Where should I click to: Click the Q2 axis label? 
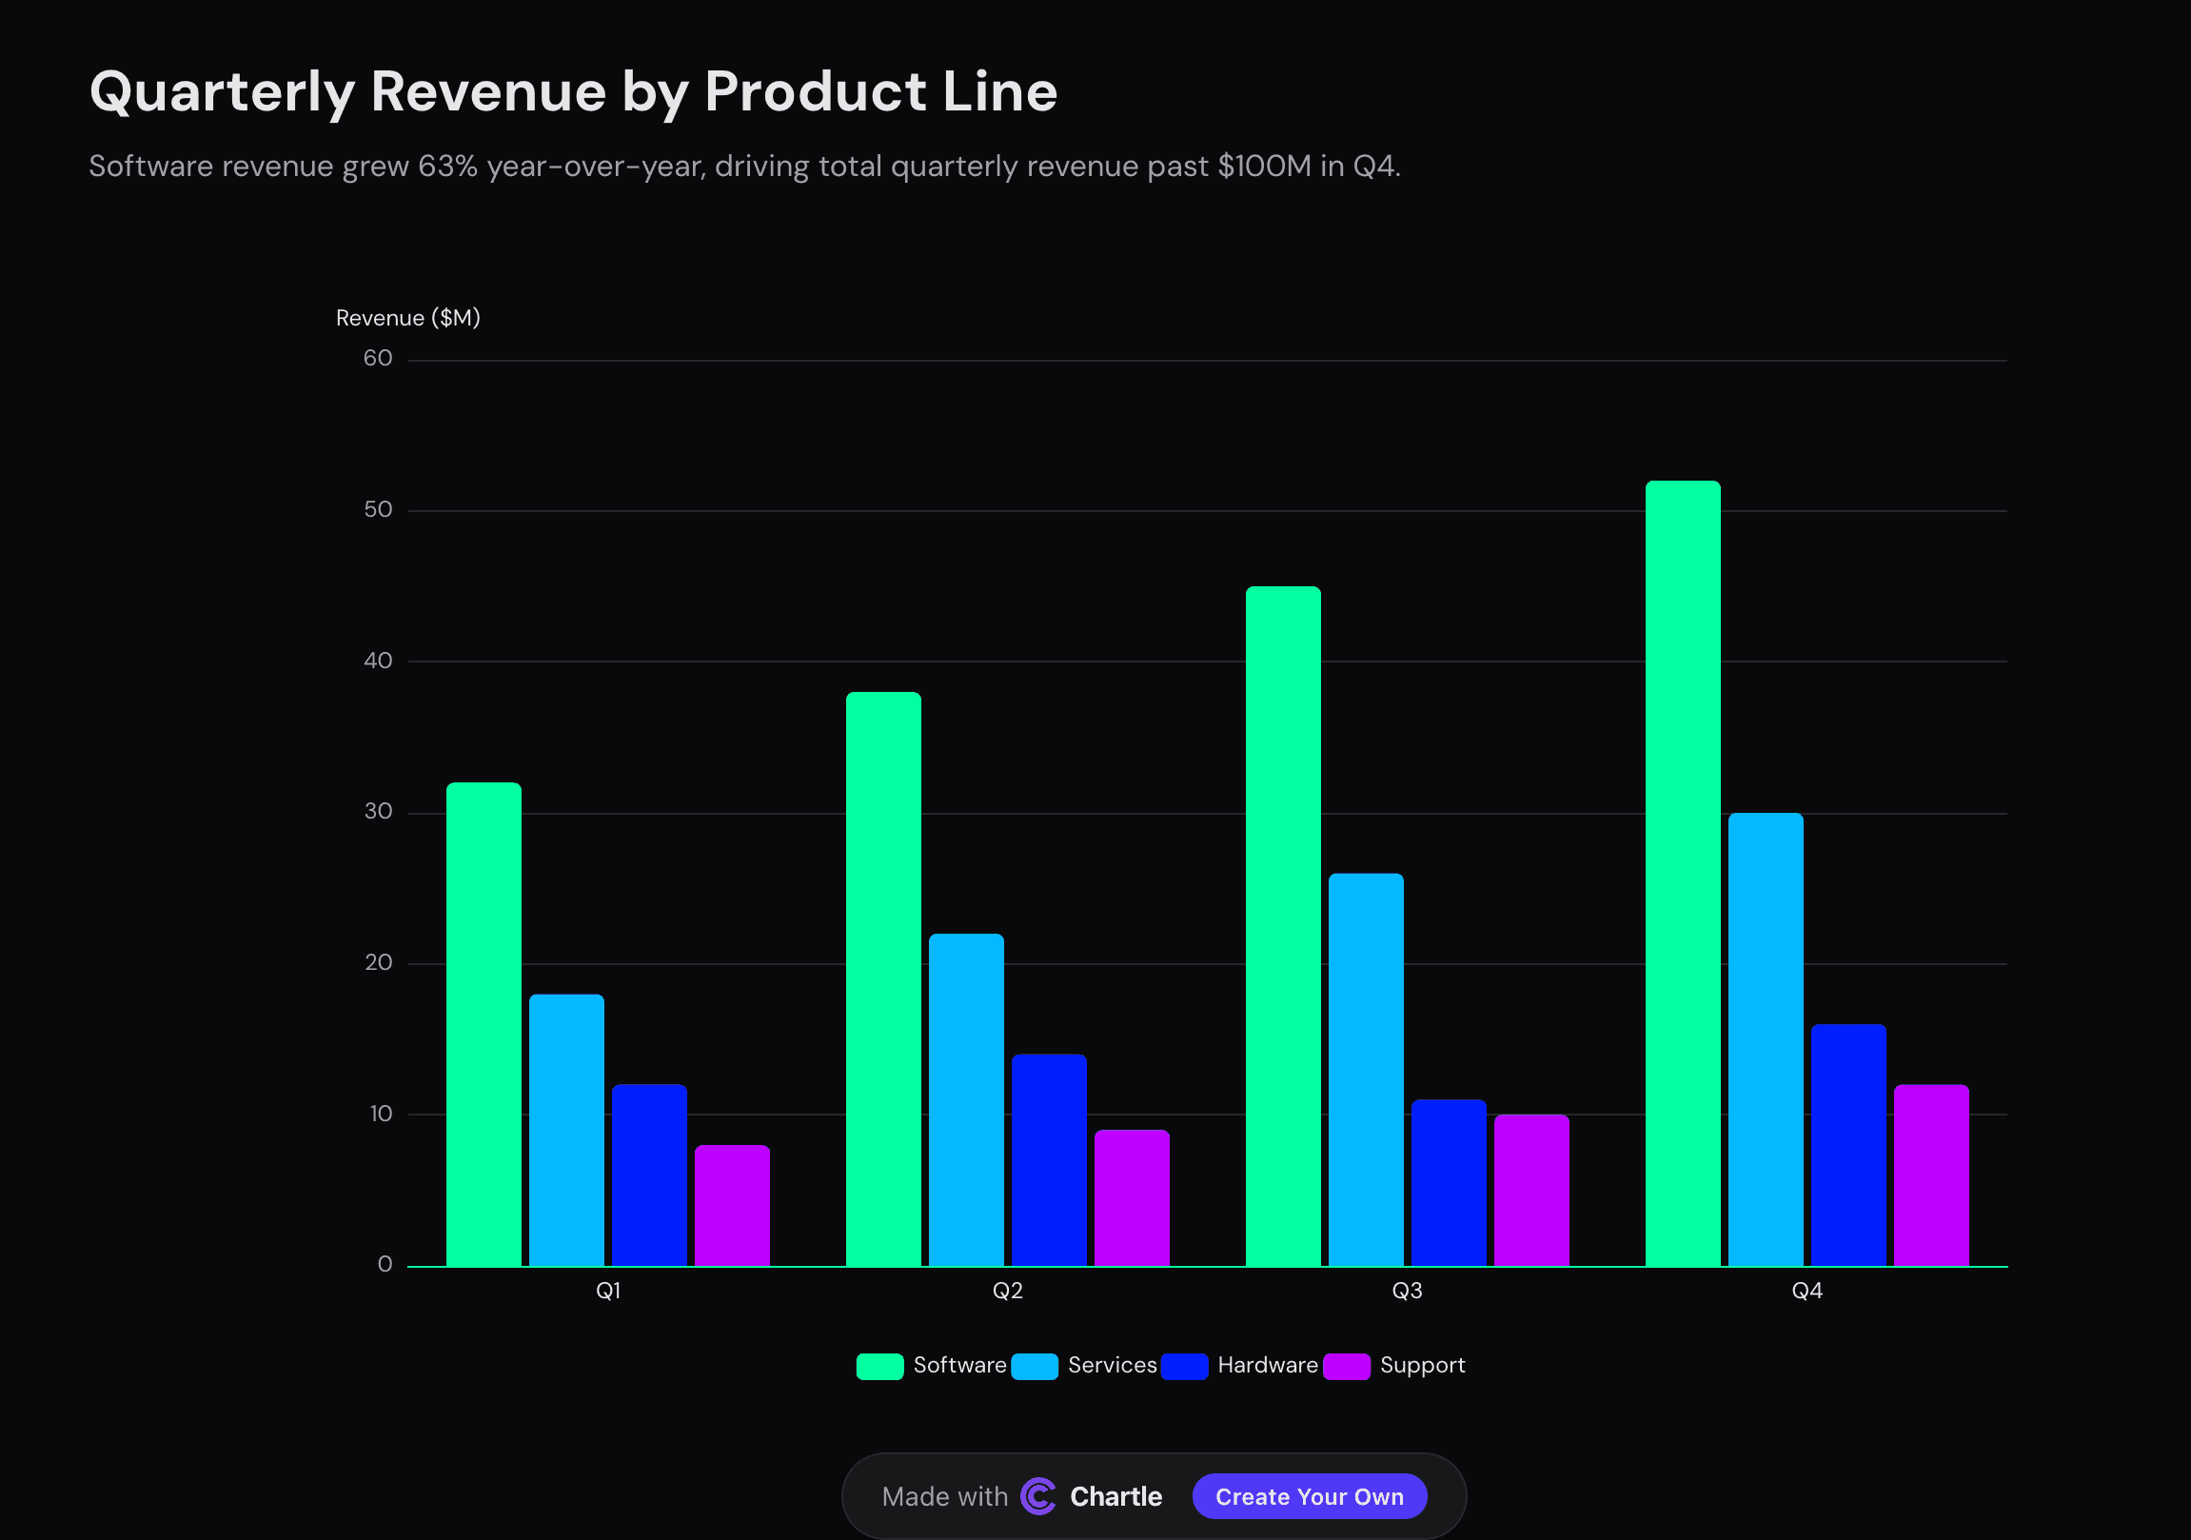[x=1008, y=1291]
